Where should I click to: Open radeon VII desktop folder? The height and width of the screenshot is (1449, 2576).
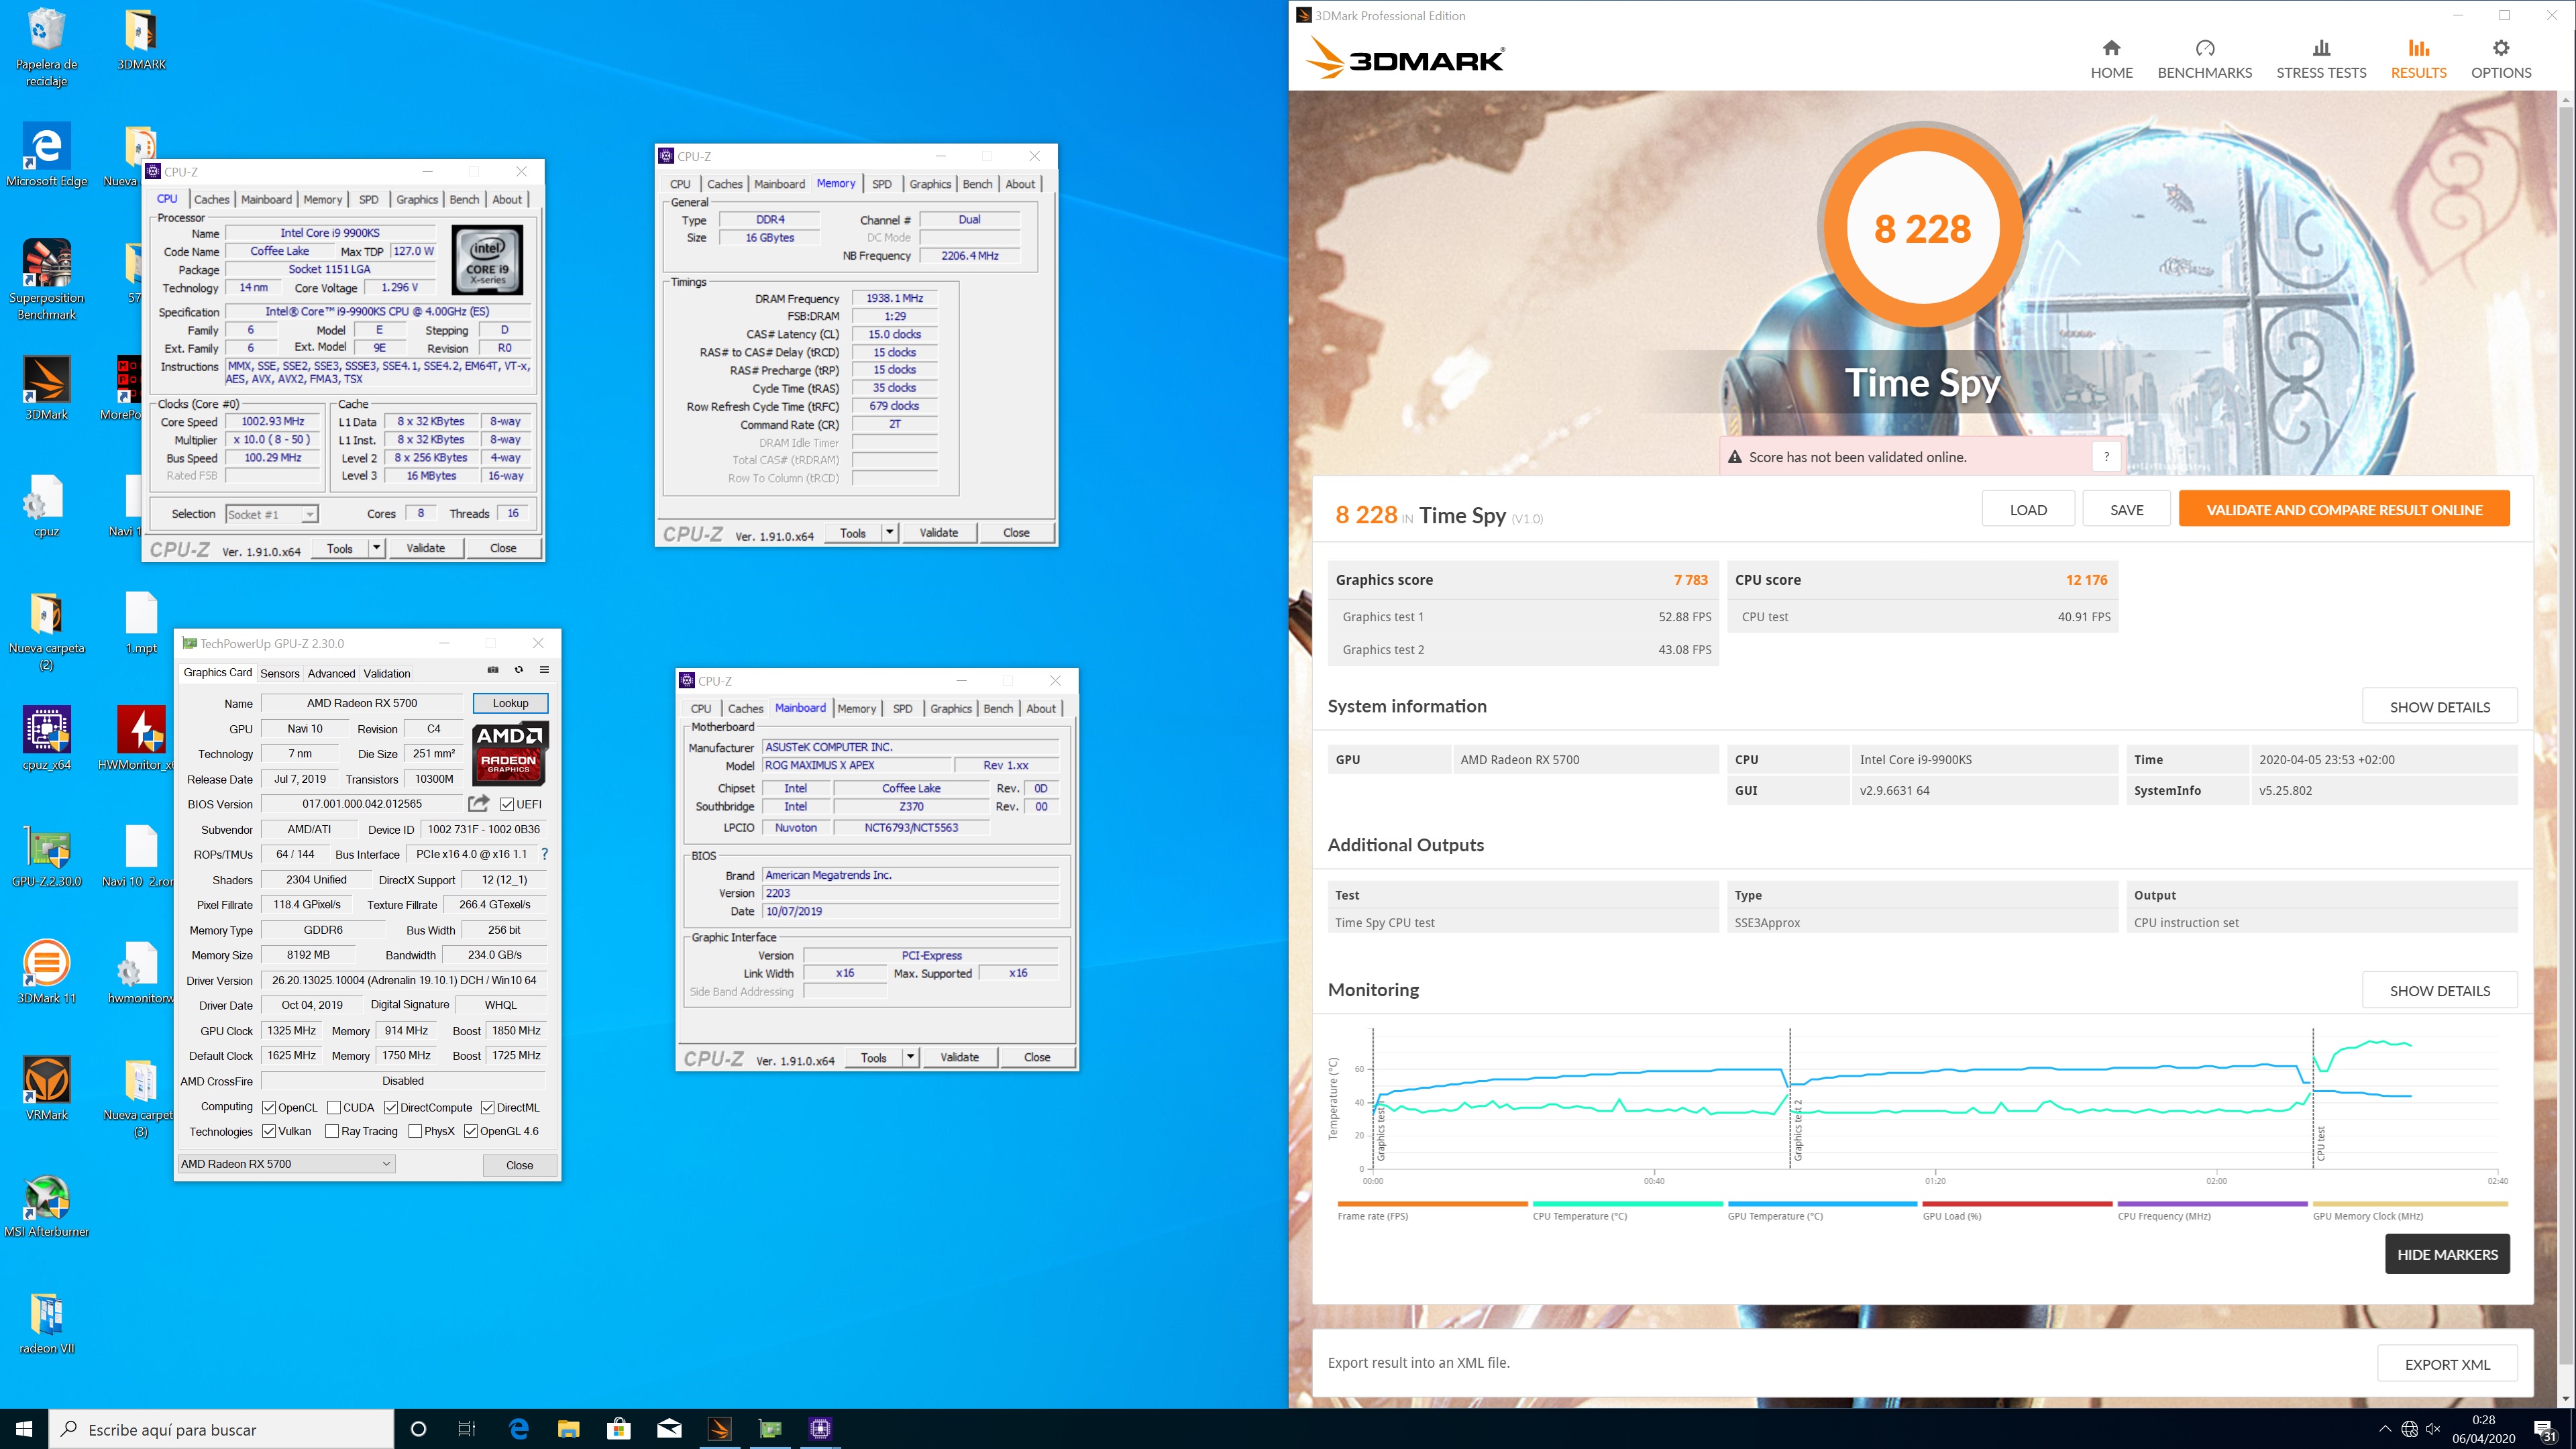pyautogui.click(x=46, y=1322)
